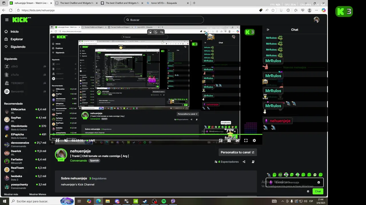366x205 pixels.
Task: Pause the live stream
Action: (x=57, y=140)
